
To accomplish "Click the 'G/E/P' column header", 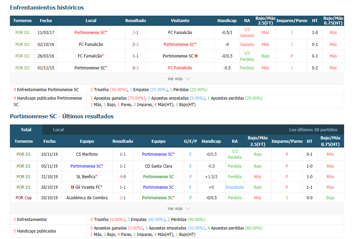I will pyautogui.click(x=190, y=141).
